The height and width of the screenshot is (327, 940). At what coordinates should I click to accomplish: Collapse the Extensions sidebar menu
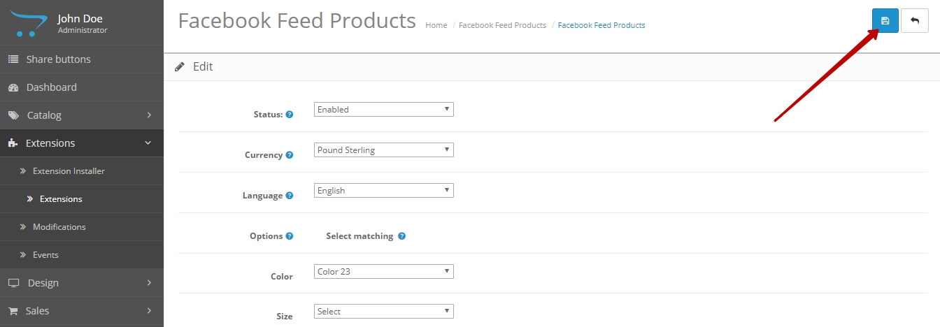(81, 143)
